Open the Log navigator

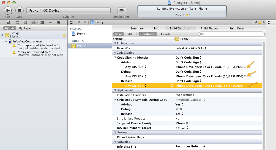click(59, 22)
